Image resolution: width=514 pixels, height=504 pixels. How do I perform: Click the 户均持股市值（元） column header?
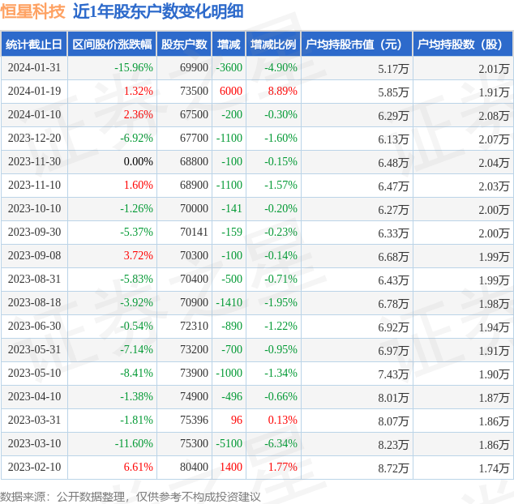point(357,45)
